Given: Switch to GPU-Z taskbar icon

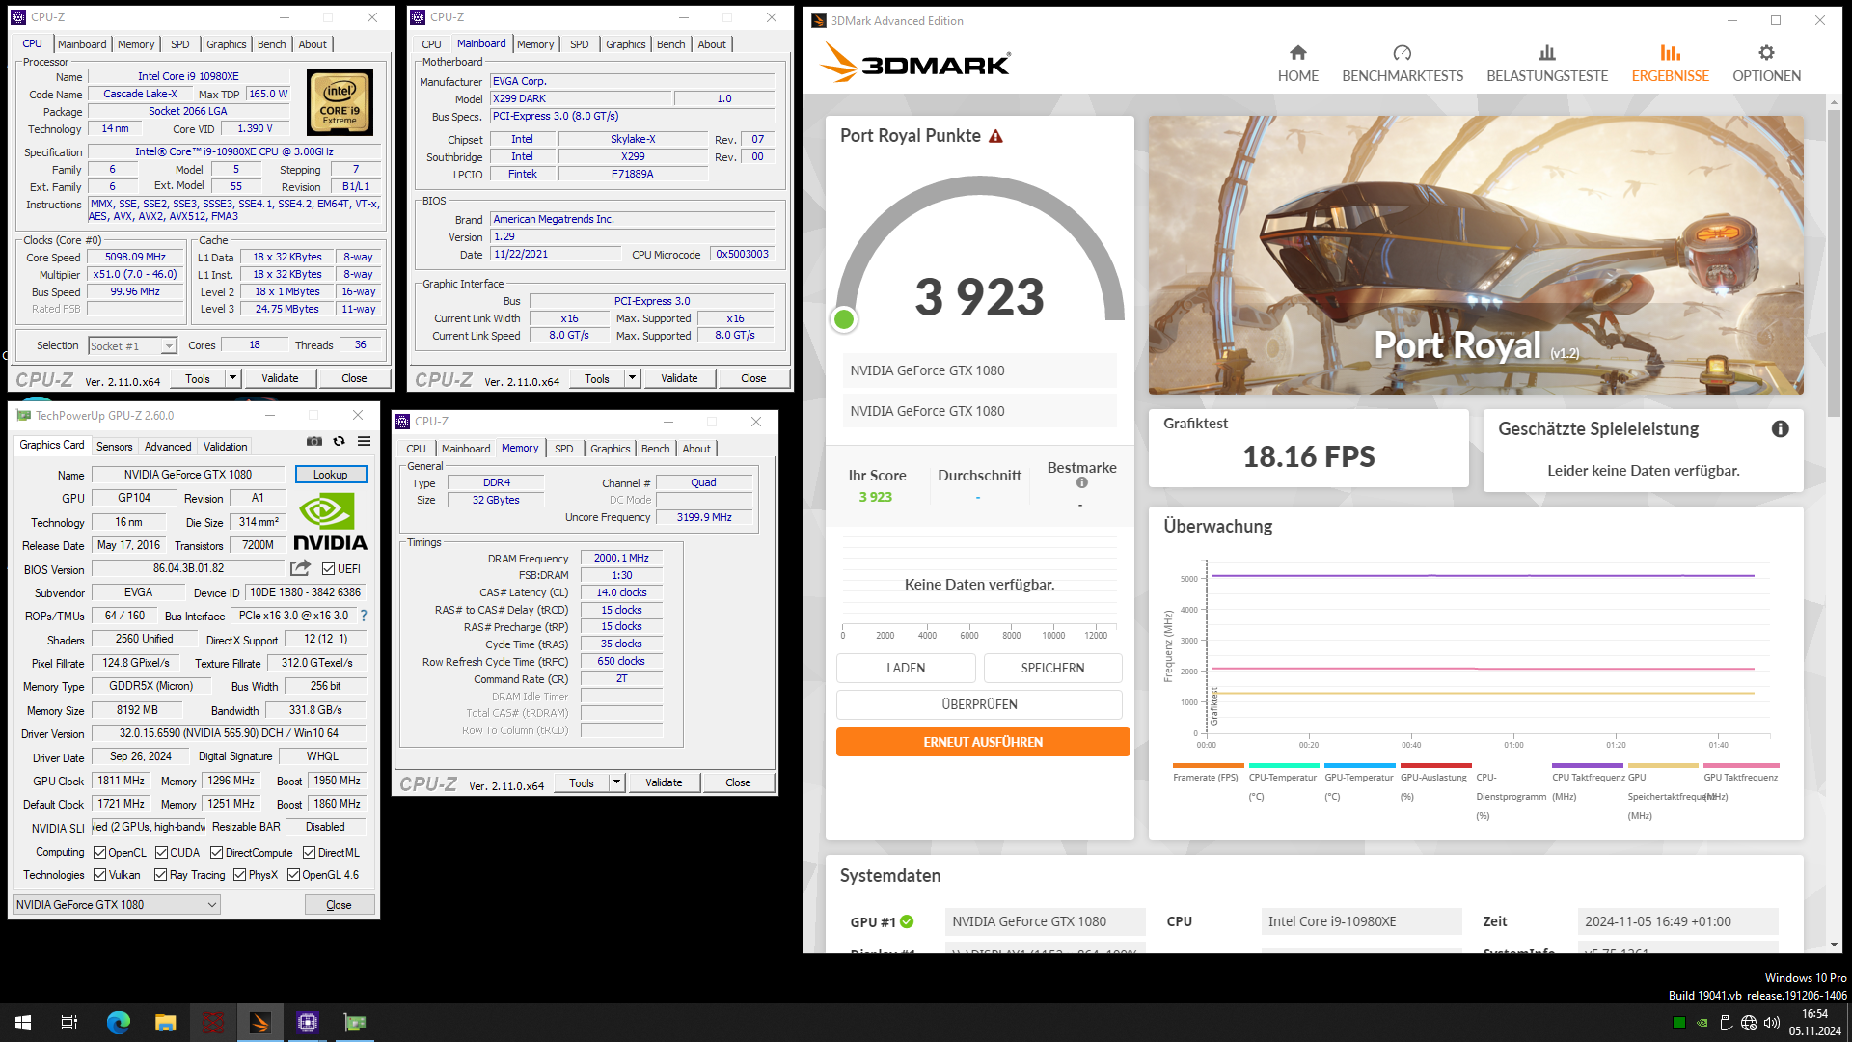Looking at the screenshot, I should click(354, 1023).
